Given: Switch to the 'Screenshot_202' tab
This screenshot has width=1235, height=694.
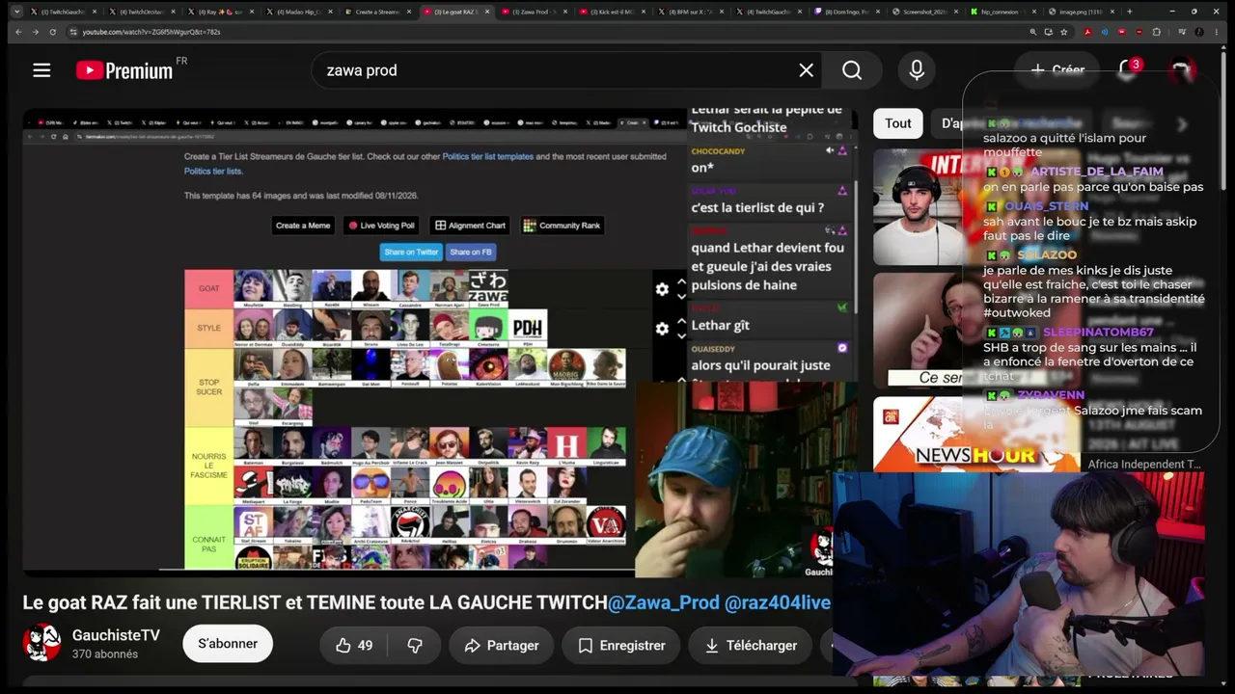Looking at the screenshot, I should (x=926, y=12).
